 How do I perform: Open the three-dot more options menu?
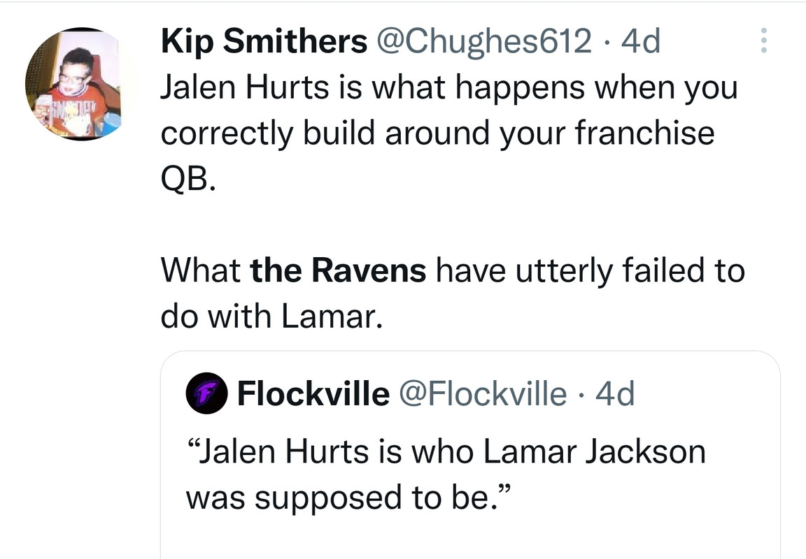(x=763, y=41)
